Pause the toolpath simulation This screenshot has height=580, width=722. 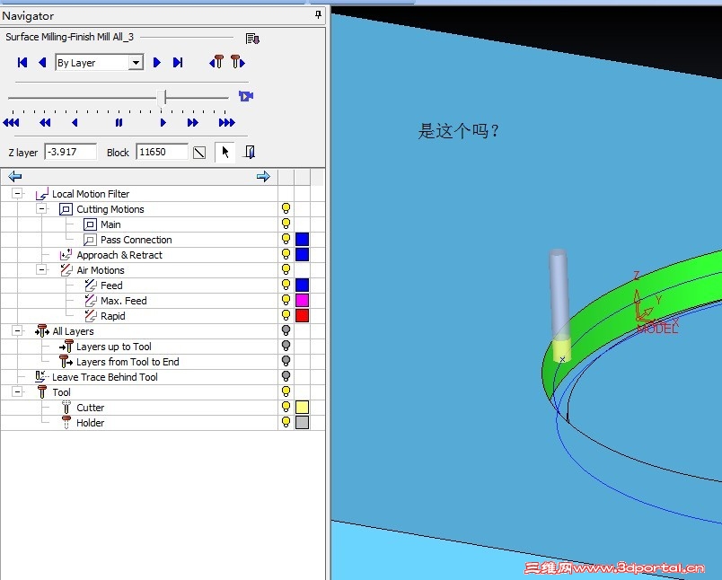coord(119,122)
